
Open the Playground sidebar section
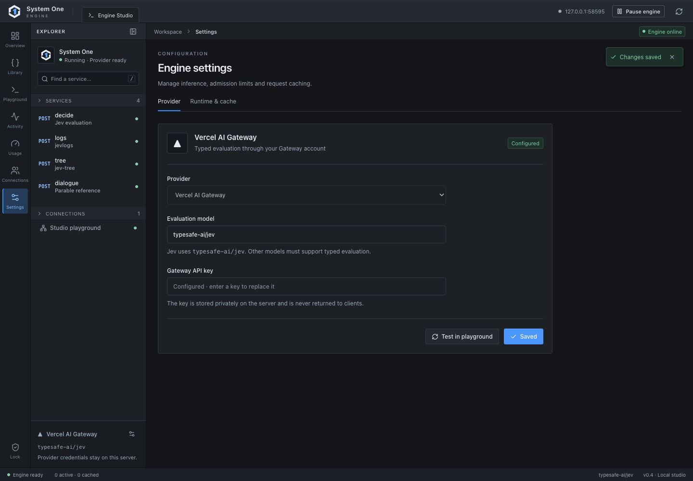click(15, 93)
